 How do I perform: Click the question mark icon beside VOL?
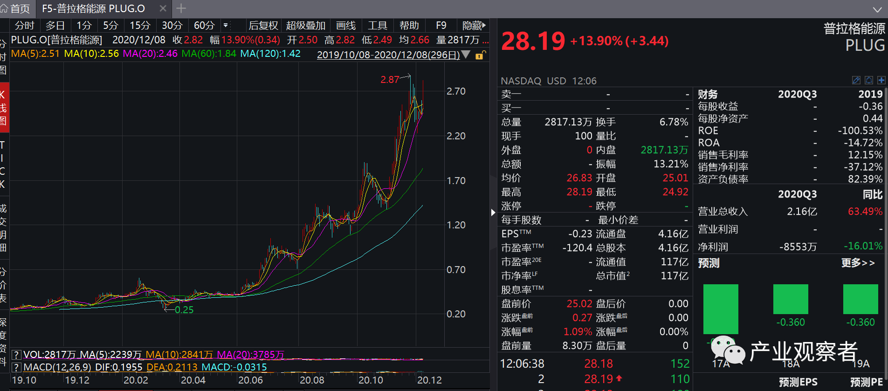[16, 355]
